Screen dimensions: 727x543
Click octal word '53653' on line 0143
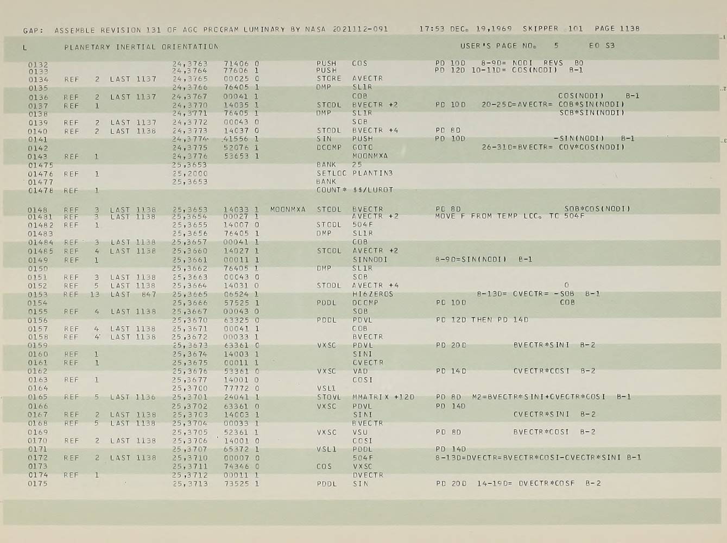point(236,156)
